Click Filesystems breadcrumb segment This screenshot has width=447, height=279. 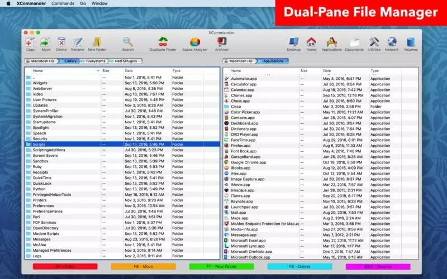[x=94, y=61]
